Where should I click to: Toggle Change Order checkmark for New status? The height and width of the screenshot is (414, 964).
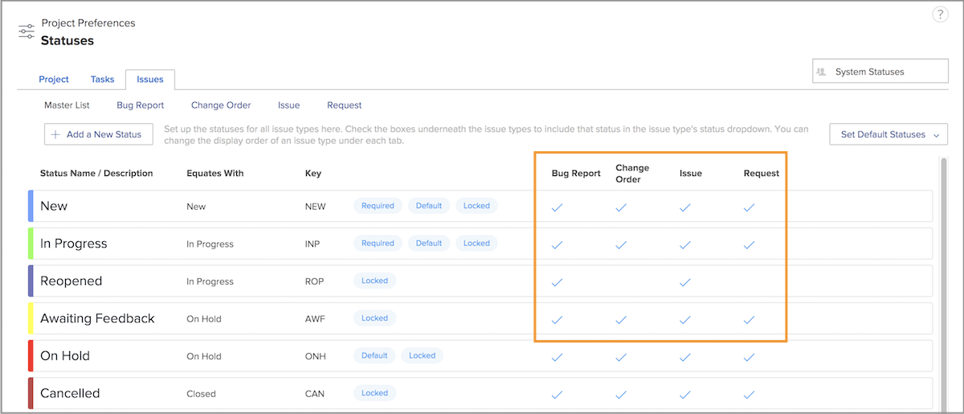pos(621,207)
